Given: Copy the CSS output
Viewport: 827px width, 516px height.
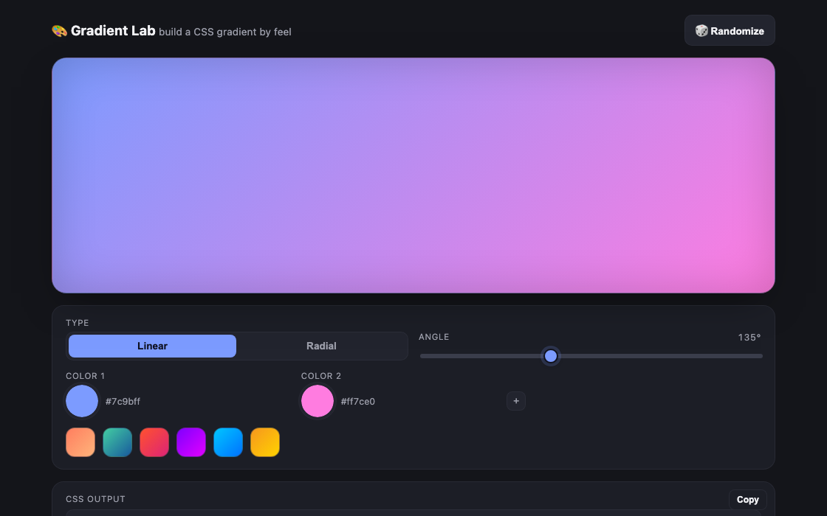Looking at the screenshot, I should click(747, 500).
